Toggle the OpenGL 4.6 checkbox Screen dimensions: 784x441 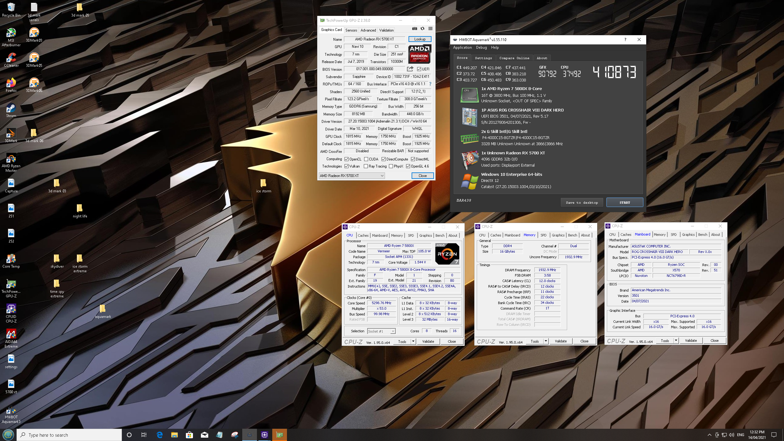[x=408, y=166]
